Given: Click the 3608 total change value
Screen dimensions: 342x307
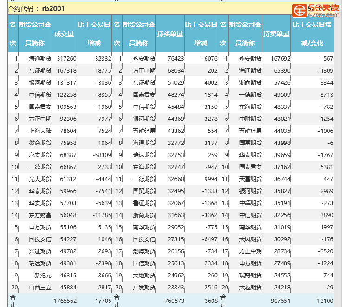Looking at the screenshot, I should point(211,301).
